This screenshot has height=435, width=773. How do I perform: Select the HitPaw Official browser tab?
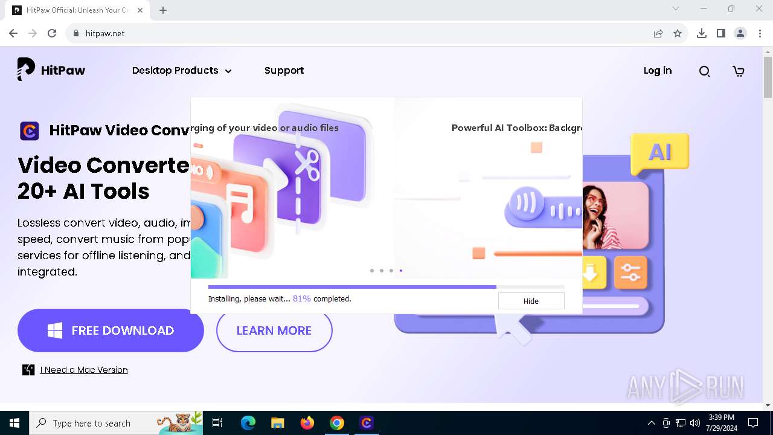click(77, 10)
